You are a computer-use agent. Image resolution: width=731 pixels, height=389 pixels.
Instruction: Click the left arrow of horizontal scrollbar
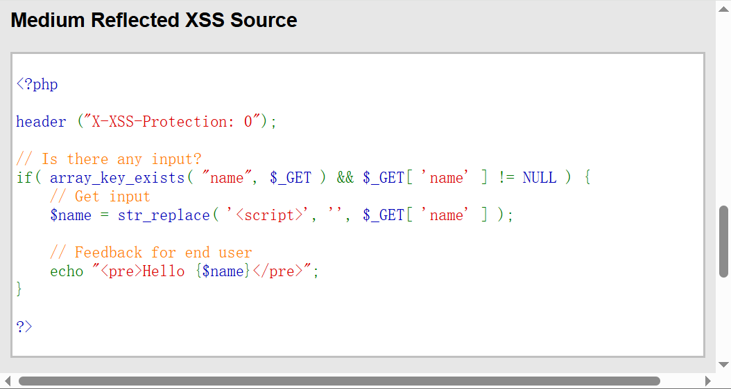point(8,381)
